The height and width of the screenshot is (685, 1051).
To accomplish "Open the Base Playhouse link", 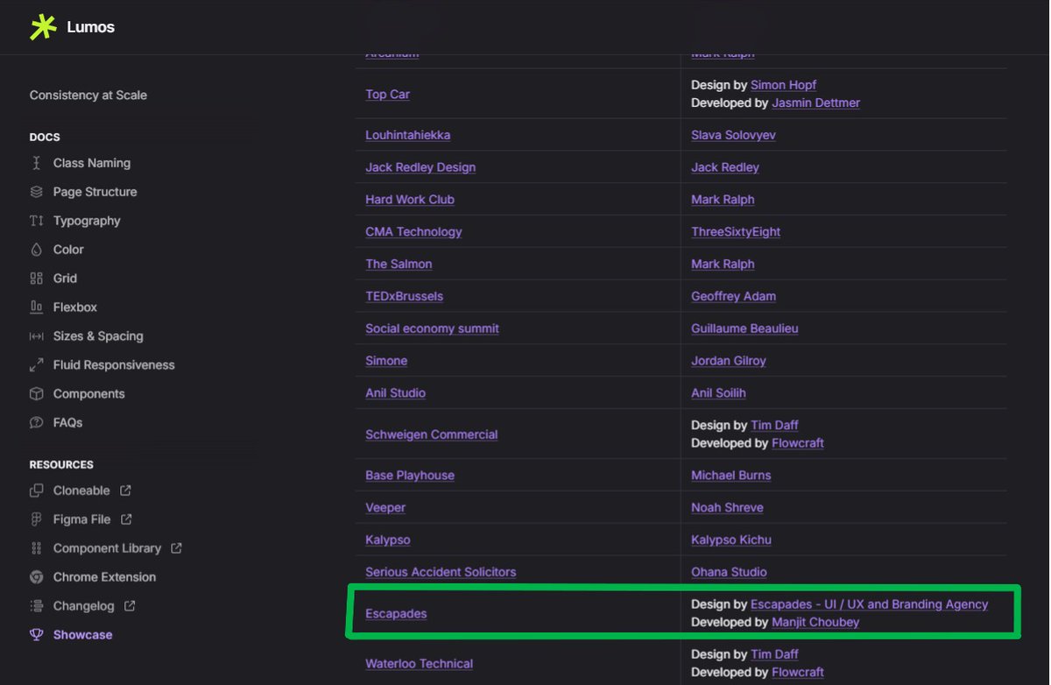I will click(410, 476).
